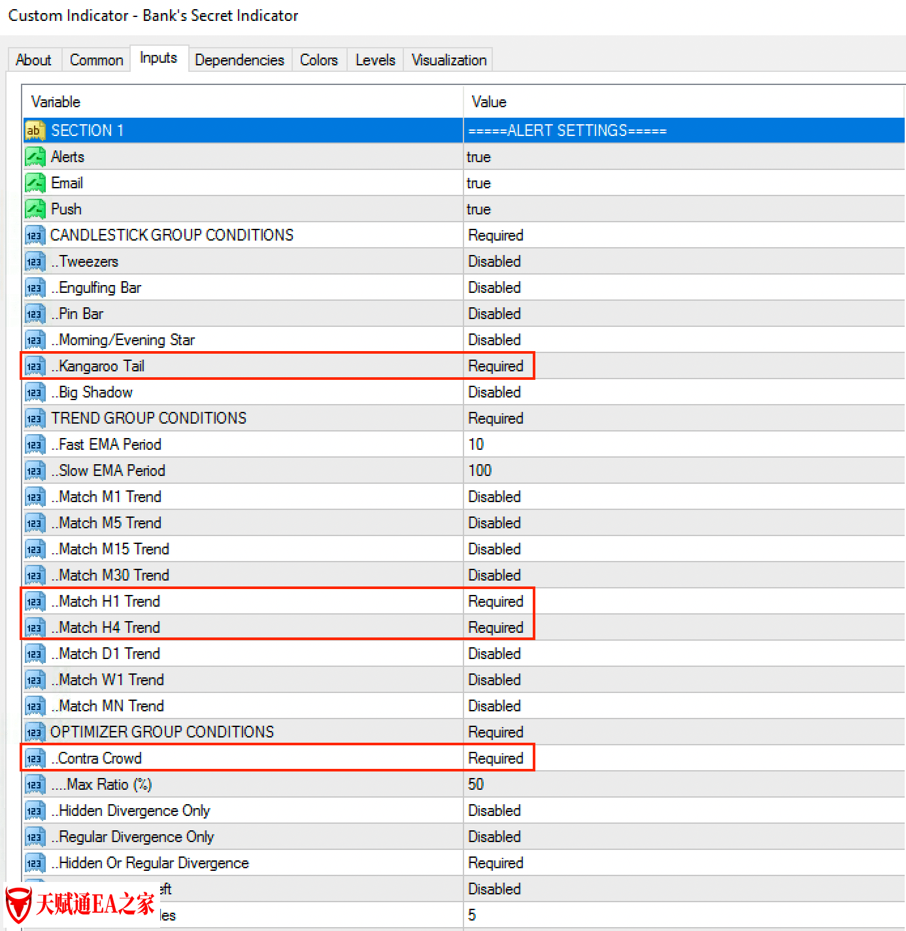Toggle the Alerts true value

(478, 157)
